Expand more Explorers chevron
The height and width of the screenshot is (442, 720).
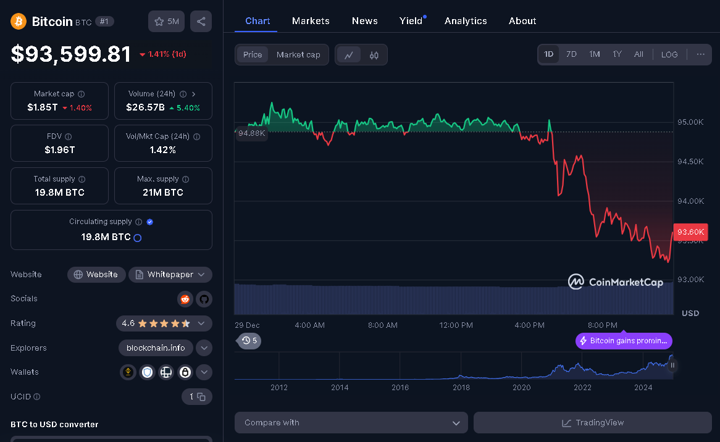pyautogui.click(x=204, y=348)
